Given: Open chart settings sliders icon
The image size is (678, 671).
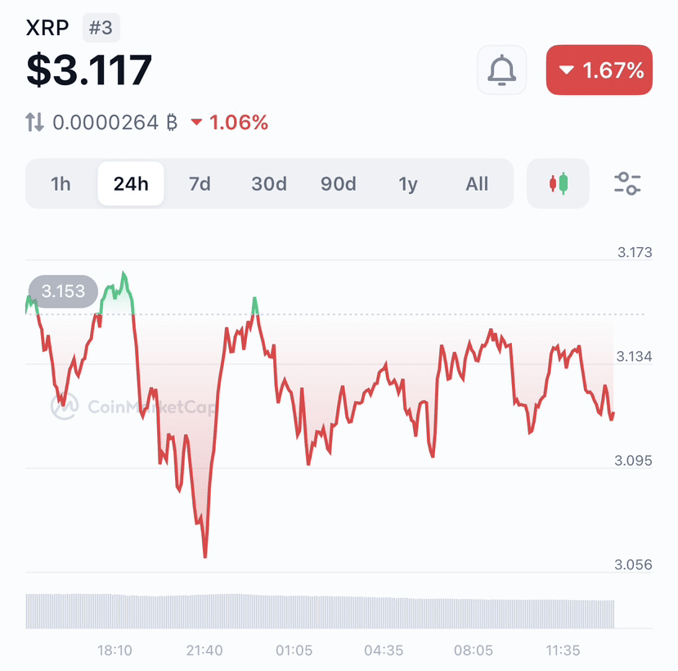Looking at the screenshot, I should [627, 183].
